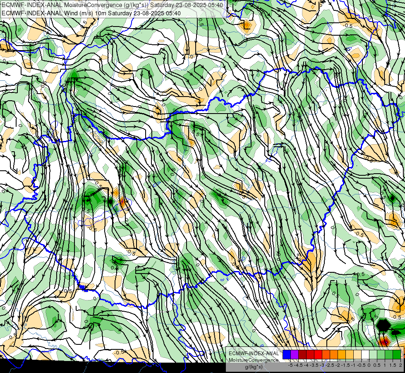The image size is (405, 373).
Task: Click the 1.5 tick label on legend scale
Action: (x=393, y=365)
